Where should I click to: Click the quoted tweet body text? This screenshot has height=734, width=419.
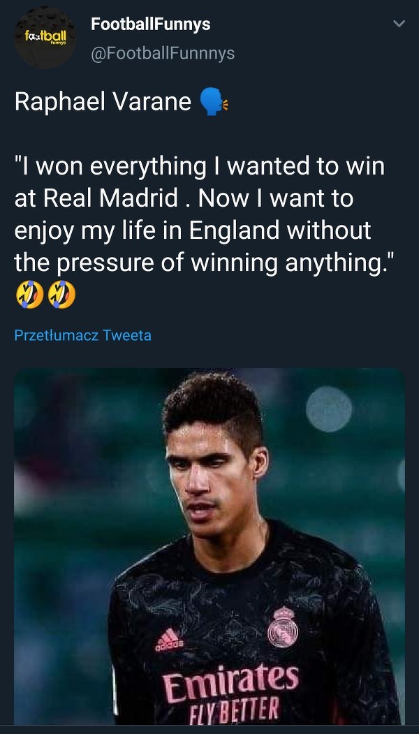click(x=199, y=214)
